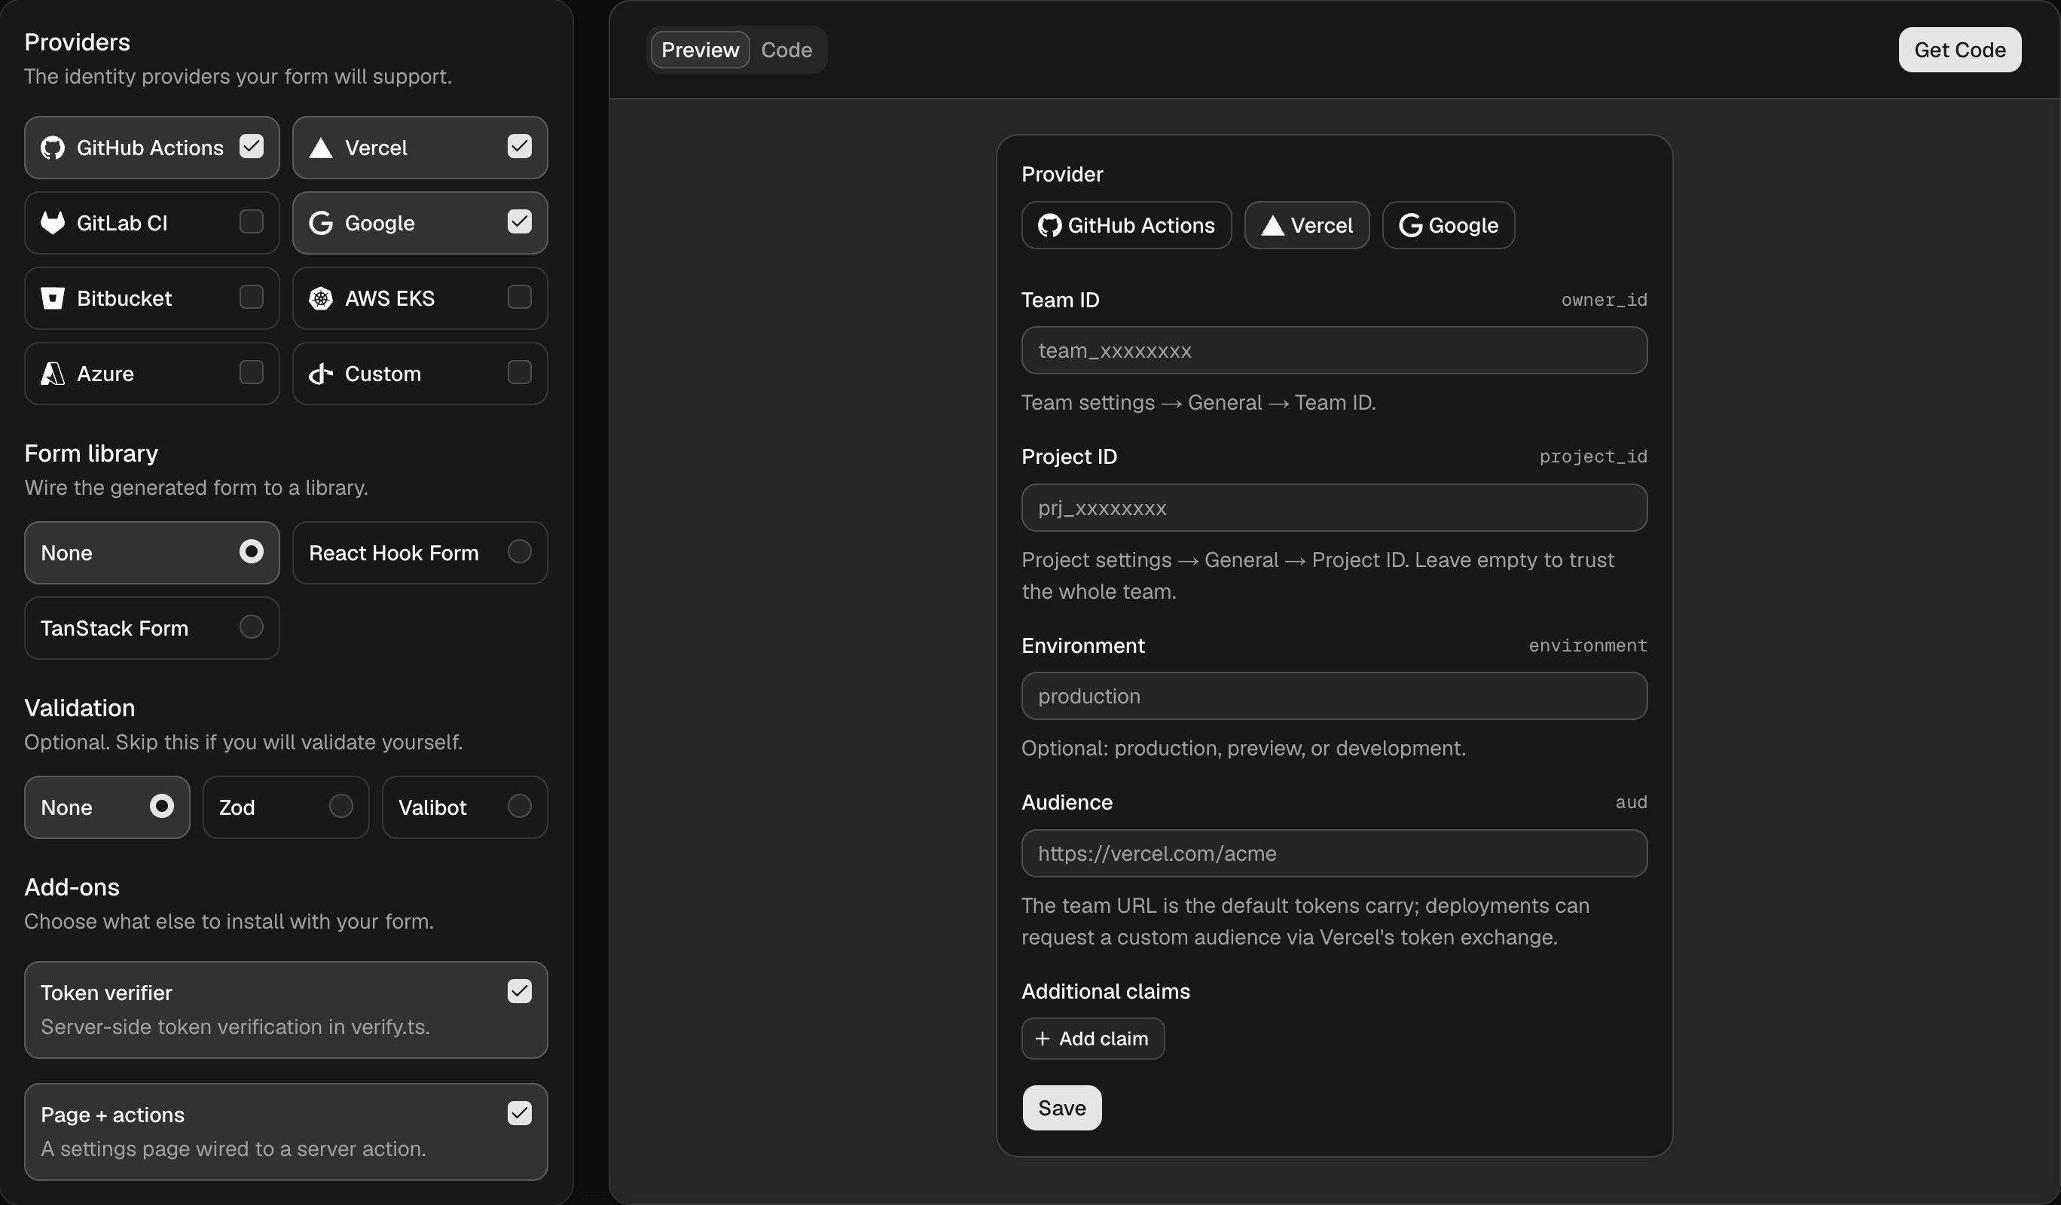This screenshot has width=2061, height=1205.
Task: Click the aud claim label
Action: (x=1631, y=803)
